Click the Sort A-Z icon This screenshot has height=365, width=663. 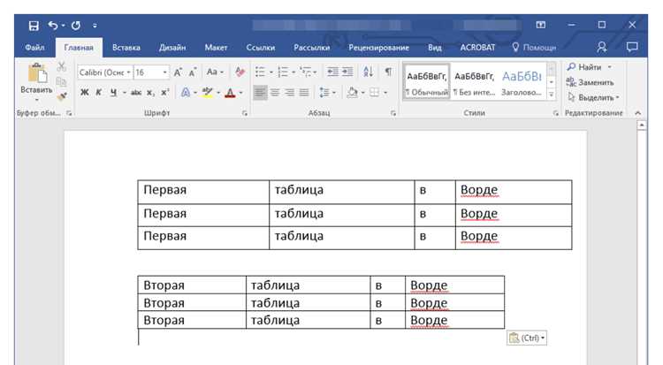368,72
